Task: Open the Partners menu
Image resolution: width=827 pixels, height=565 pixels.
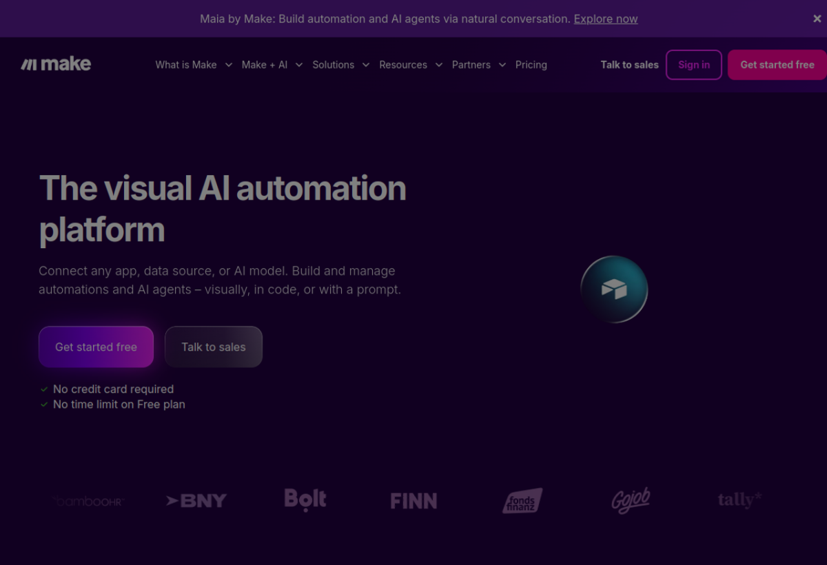Action: click(x=471, y=65)
